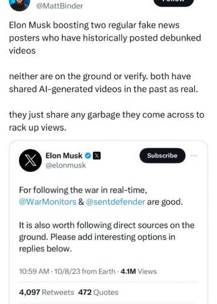Open the @elonmusk handle
Image resolution: width=217 pixels, height=304 pixels.
[66, 165]
